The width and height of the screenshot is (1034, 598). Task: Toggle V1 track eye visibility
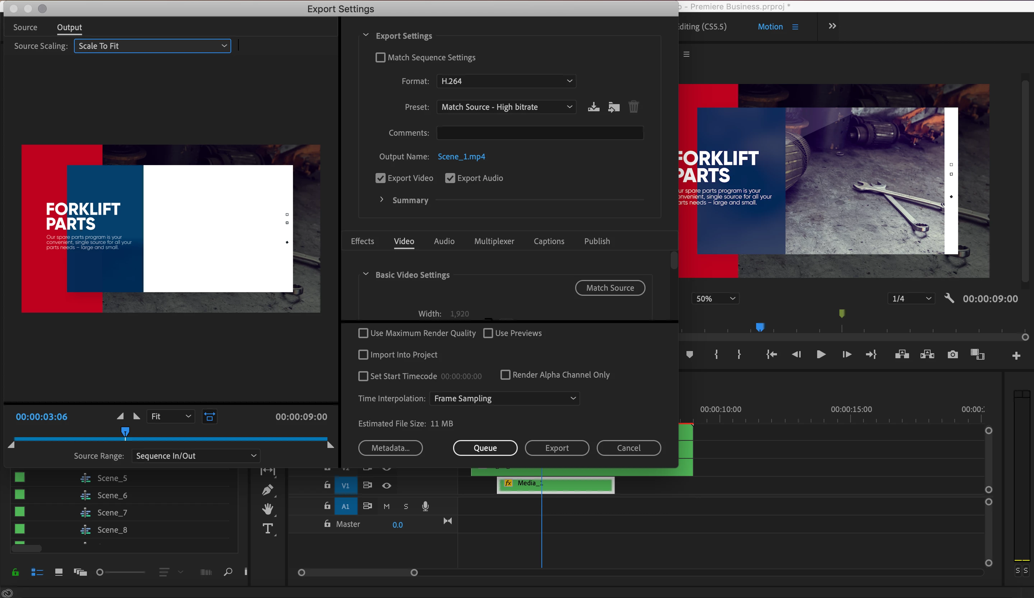point(387,486)
